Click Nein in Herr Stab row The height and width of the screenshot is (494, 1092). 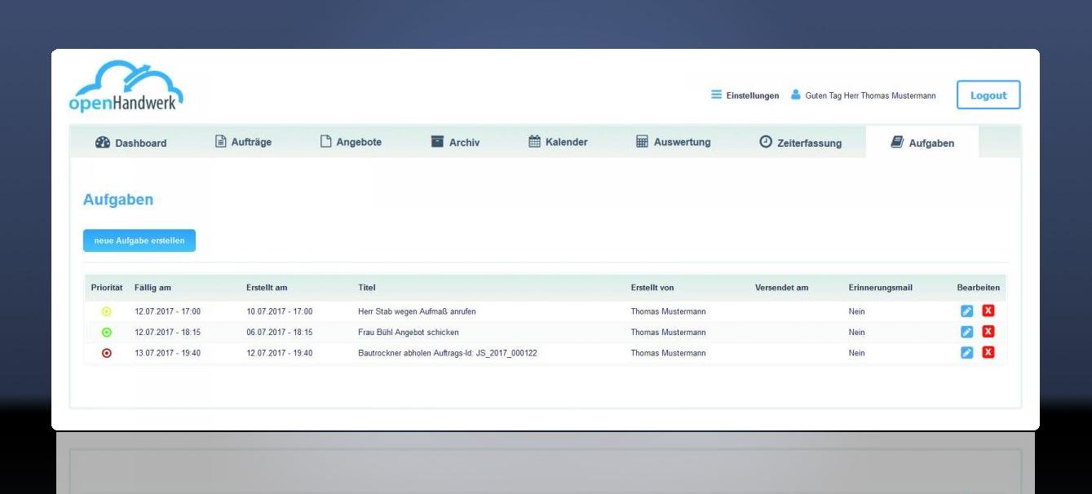(x=856, y=311)
